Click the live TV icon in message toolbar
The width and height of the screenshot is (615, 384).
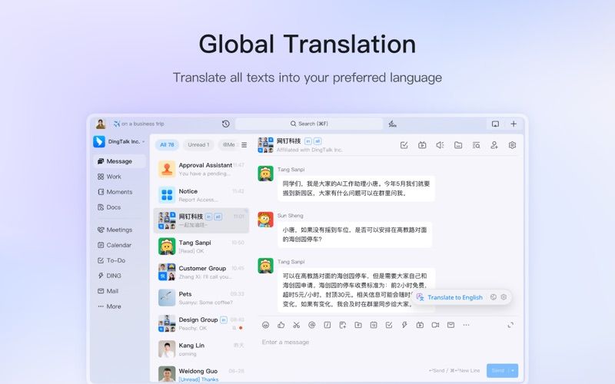[x=420, y=325]
